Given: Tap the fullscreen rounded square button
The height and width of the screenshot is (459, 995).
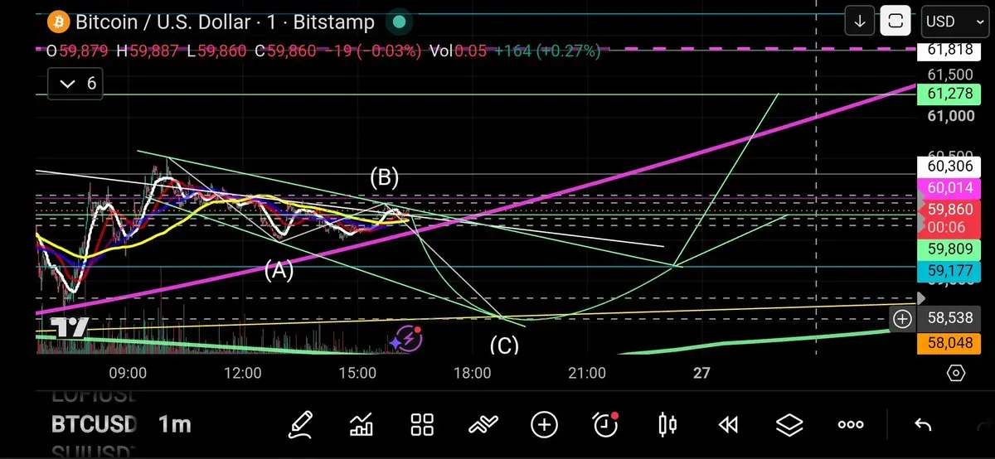Looking at the screenshot, I should (x=895, y=21).
